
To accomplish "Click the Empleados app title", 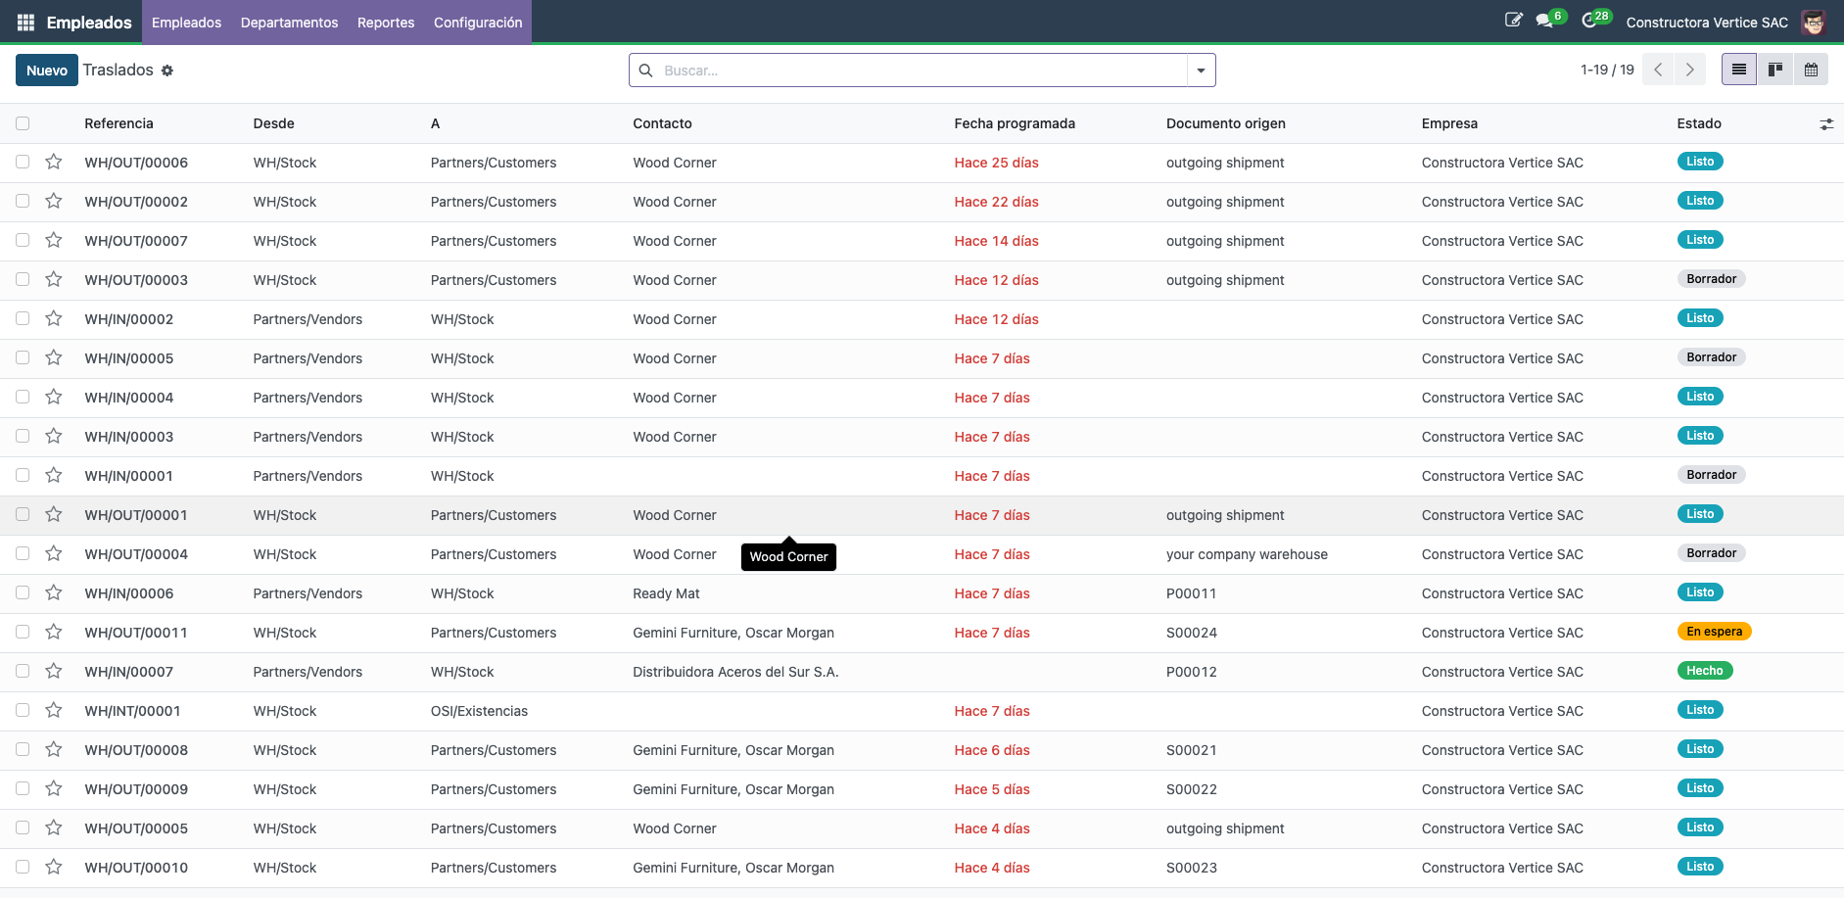I will tap(89, 22).
